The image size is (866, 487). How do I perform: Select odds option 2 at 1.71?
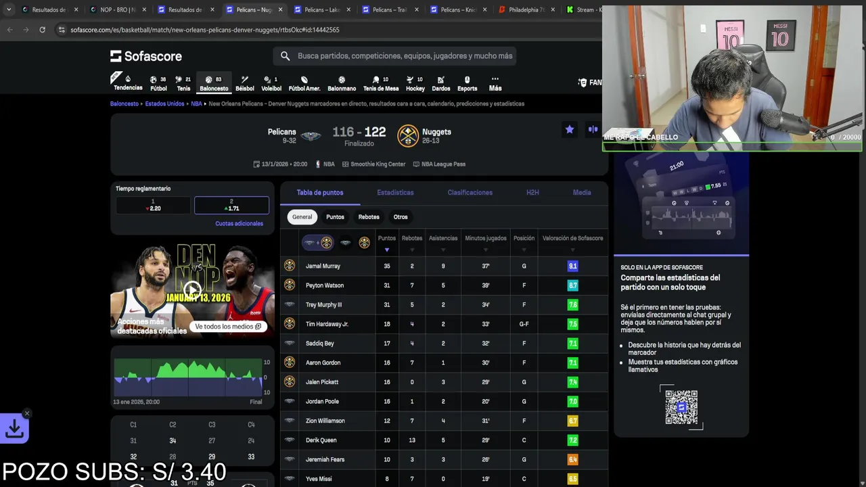click(x=231, y=205)
